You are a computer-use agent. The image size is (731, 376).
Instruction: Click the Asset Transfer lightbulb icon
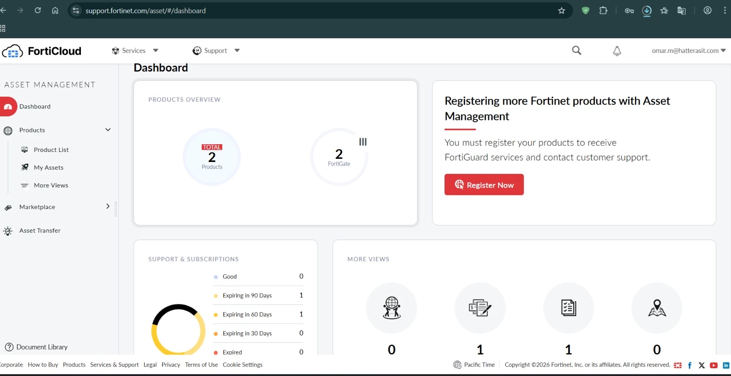[8, 231]
